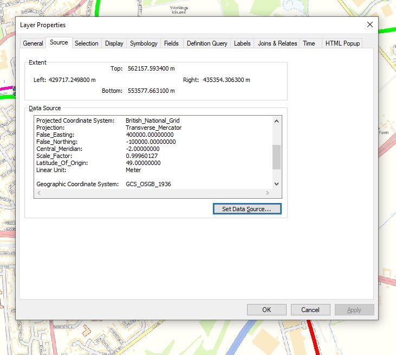Click the Set Data Source button

click(247, 209)
